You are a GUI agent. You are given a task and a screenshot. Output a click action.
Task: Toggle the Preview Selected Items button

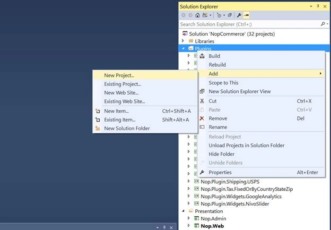246,15
